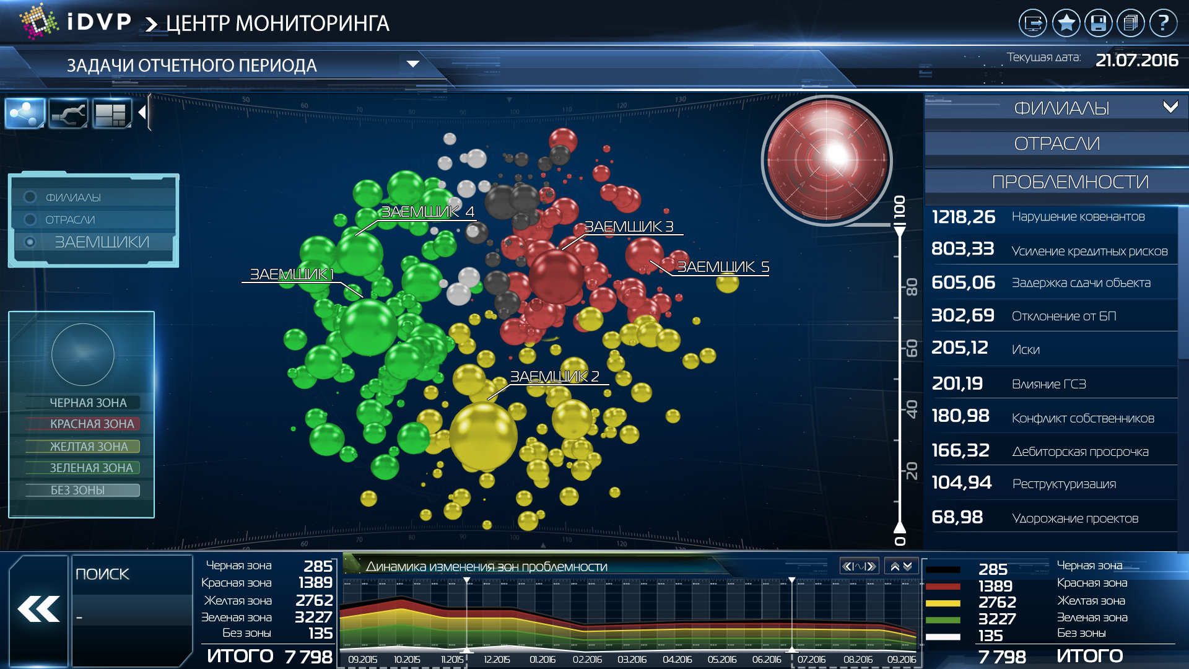This screenshot has height=669, width=1189.
Task: Click the double left arrow button
Action: (39, 610)
